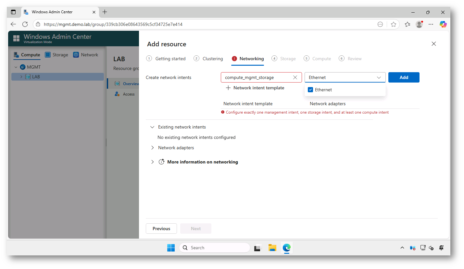Open File Explorer from the taskbar
The height and width of the screenshot is (269, 464).
click(x=272, y=248)
